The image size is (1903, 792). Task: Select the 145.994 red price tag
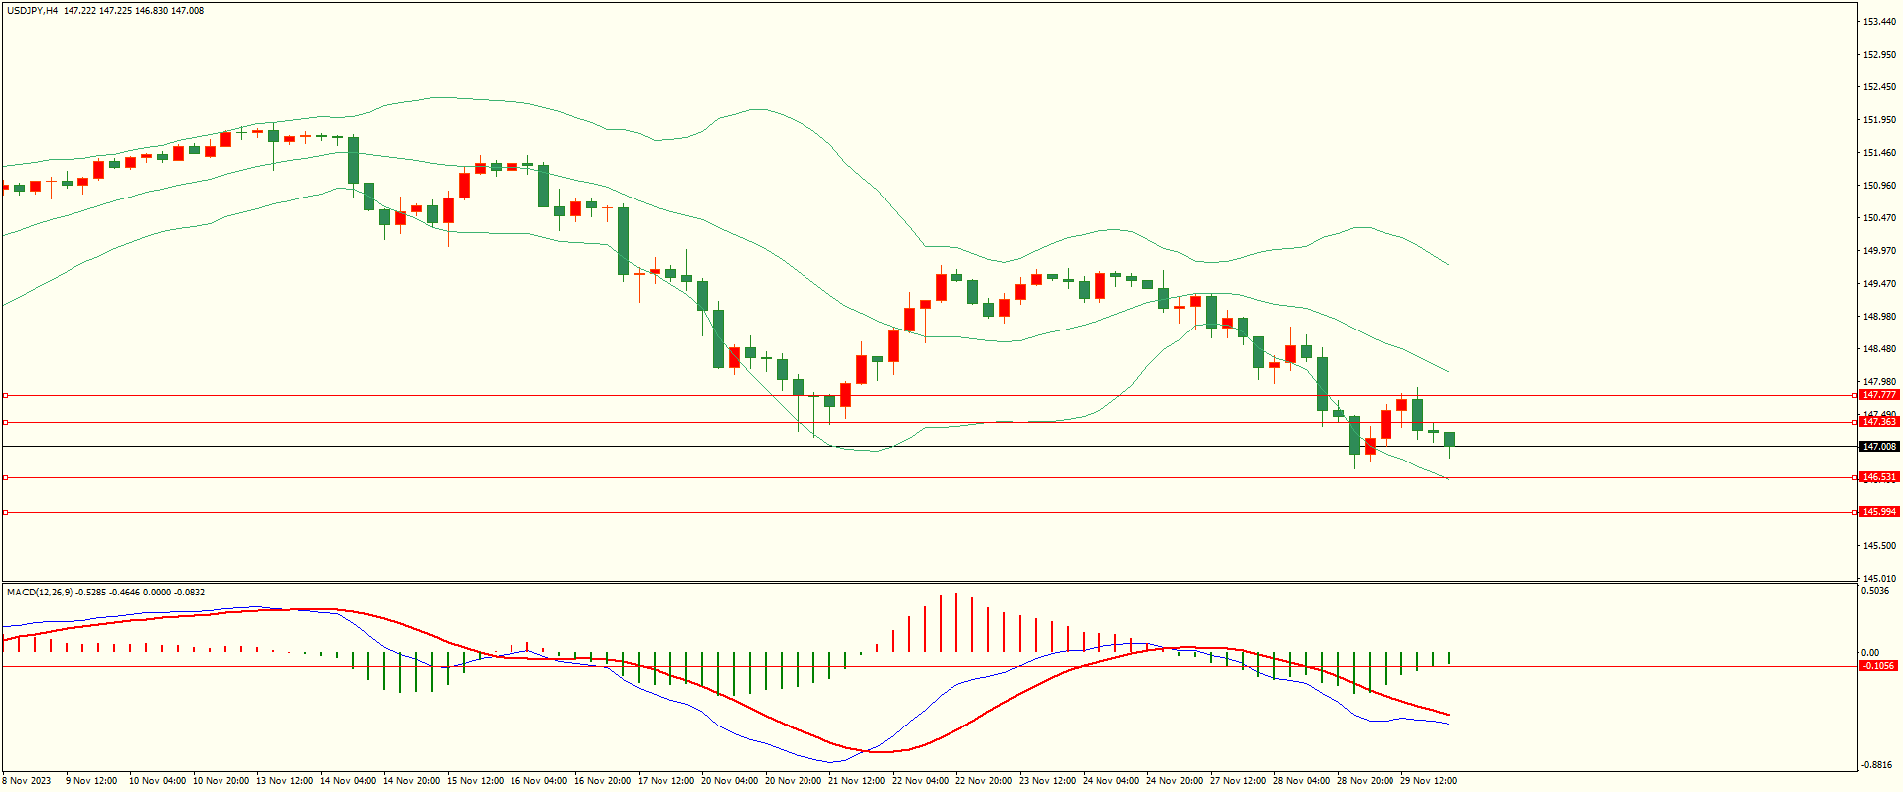tap(1878, 512)
